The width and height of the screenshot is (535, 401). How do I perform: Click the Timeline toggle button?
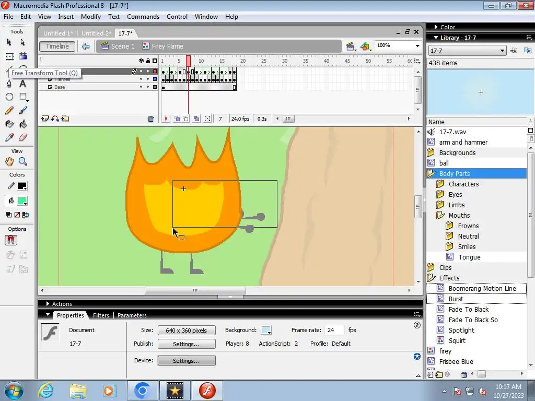pyautogui.click(x=57, y=46)
